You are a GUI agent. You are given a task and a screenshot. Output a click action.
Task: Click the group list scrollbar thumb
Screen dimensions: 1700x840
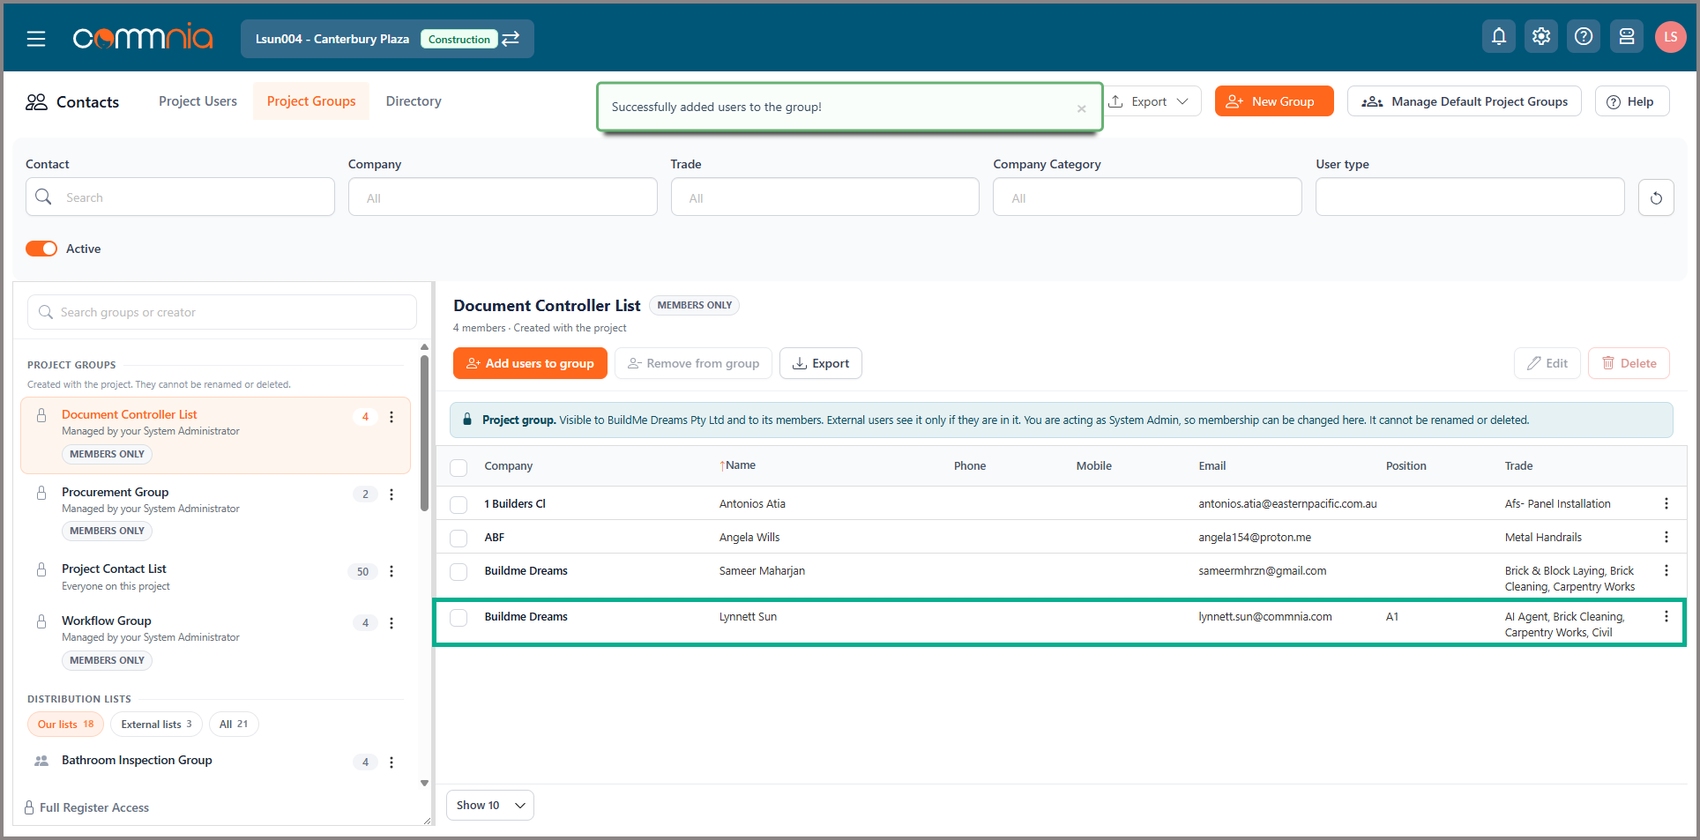(x=424, y=432)
